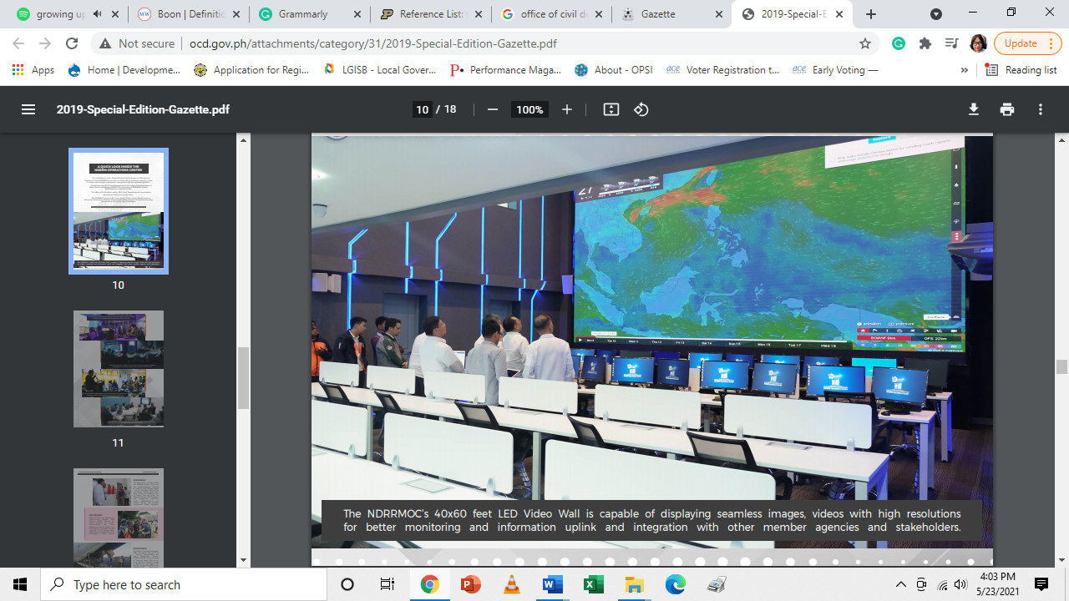Open Task View on the taskbar
Screen dimensions: 1069x601
(388, 584)
